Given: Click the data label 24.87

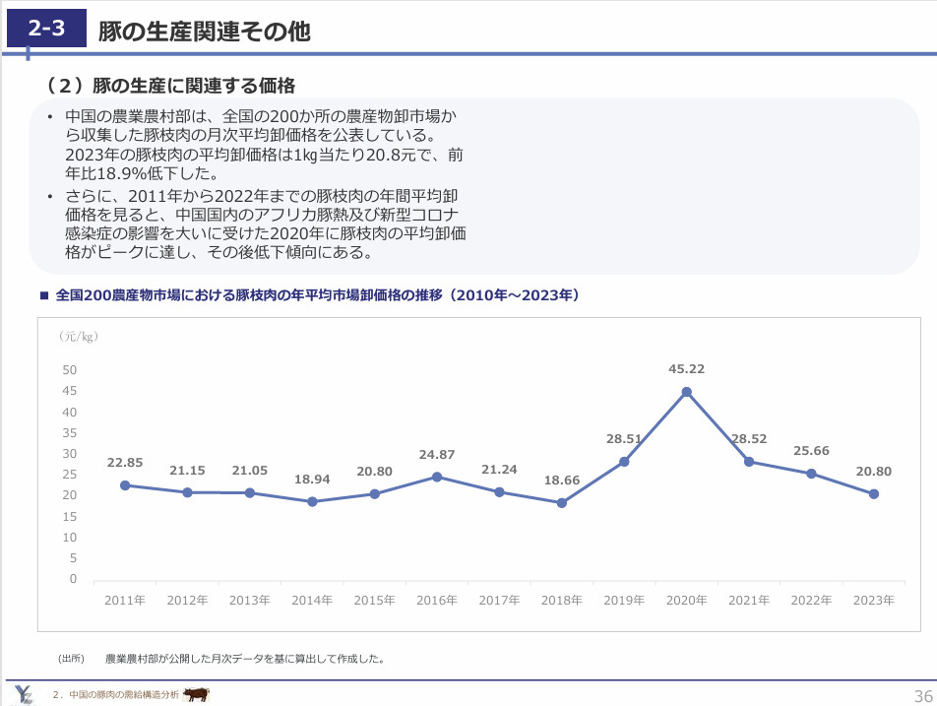Looking at the screenshot, I should tap(437, 455).
